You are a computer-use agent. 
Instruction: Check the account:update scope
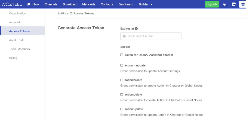[x=122, y=65]
